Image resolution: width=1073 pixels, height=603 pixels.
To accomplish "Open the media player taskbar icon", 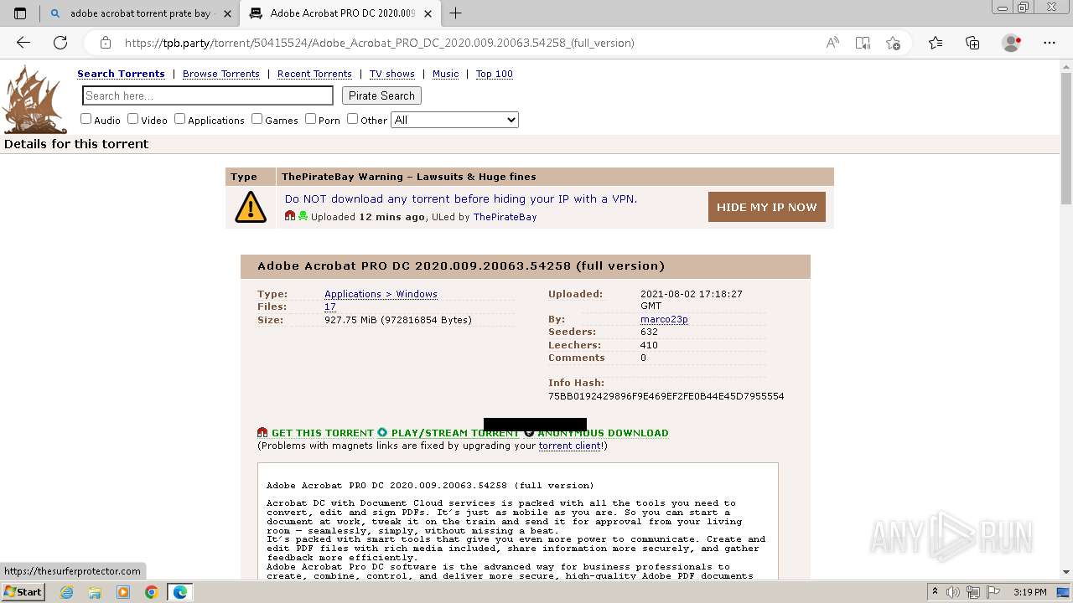I will point(123,592).
